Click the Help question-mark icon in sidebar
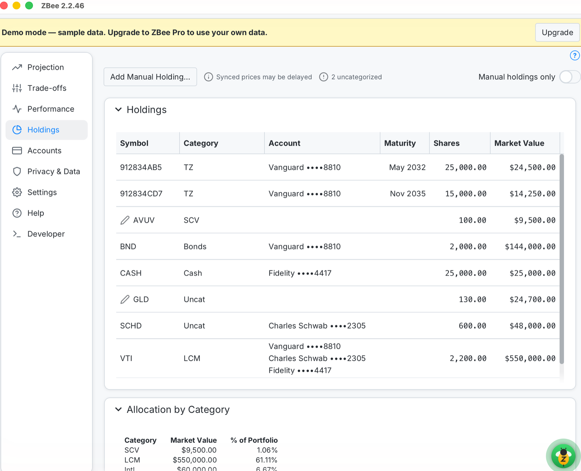Image resolution: width=581 pixels, height=471 pixels. [17, 213]
